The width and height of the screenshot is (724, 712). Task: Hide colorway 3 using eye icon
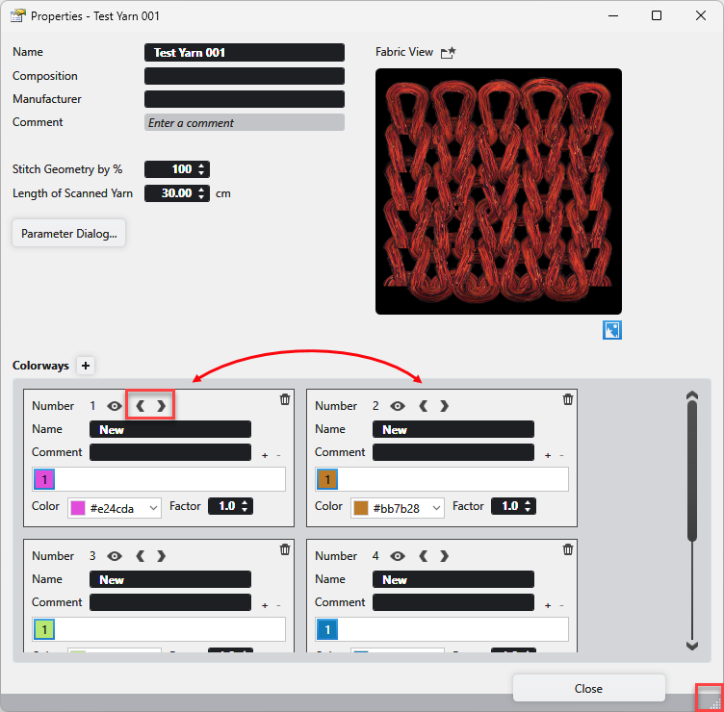[x=115, y=556]
